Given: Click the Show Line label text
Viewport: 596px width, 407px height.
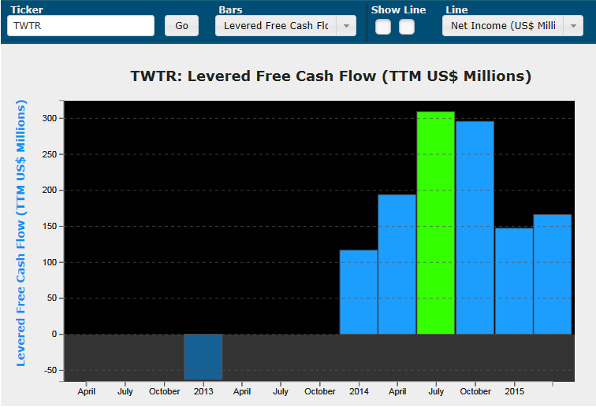Looking at the screenshot, I should pyautogui.click(x=398, y=10).
